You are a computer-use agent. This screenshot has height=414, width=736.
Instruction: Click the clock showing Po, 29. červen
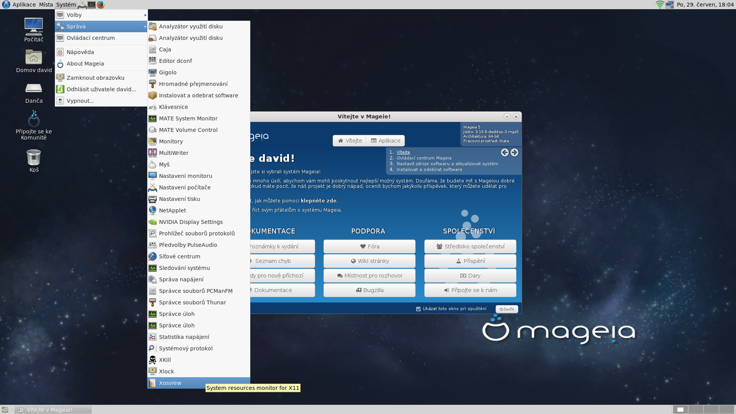click(x=705, y=5)
